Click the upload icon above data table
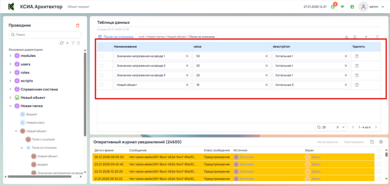The image size is (390, 186). click(x=355, y=37)
